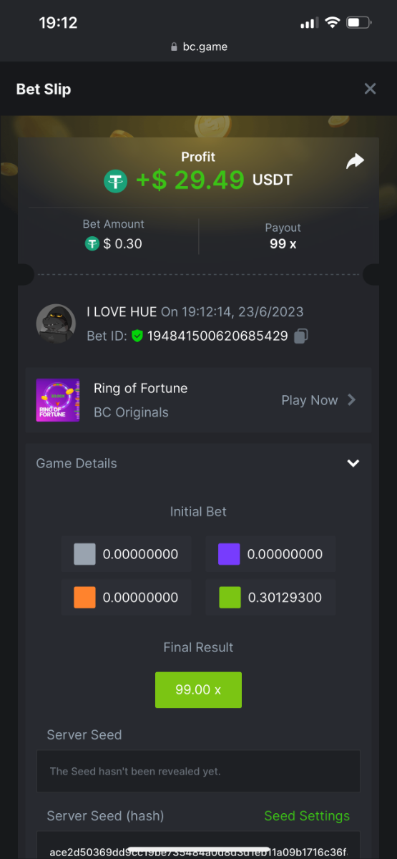
Task: Tap the Server Seed hash field
Action: (x=198, y=848)
